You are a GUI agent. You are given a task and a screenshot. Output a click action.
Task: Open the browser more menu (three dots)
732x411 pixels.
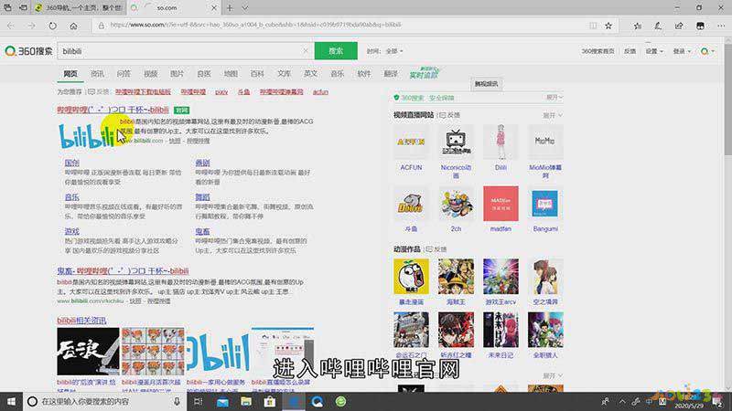point(721,26)
